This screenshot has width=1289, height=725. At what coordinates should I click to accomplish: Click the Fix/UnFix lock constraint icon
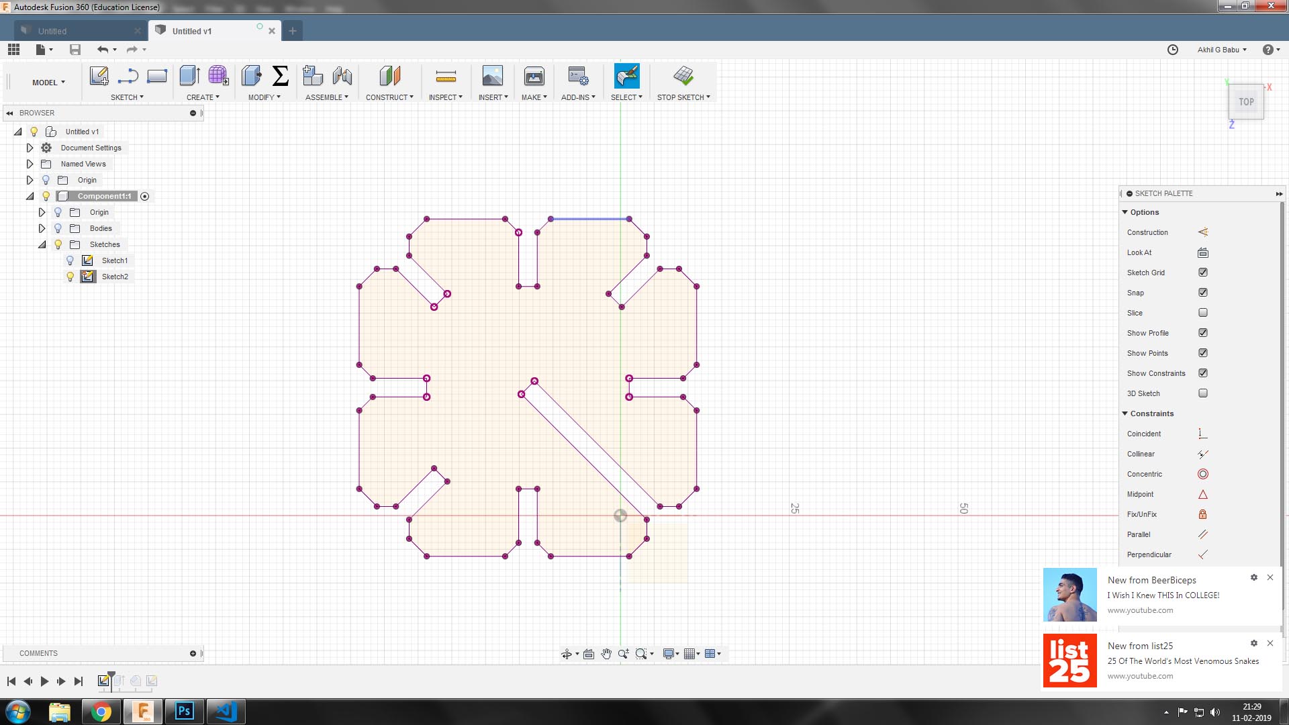(x=1202, y=514)
